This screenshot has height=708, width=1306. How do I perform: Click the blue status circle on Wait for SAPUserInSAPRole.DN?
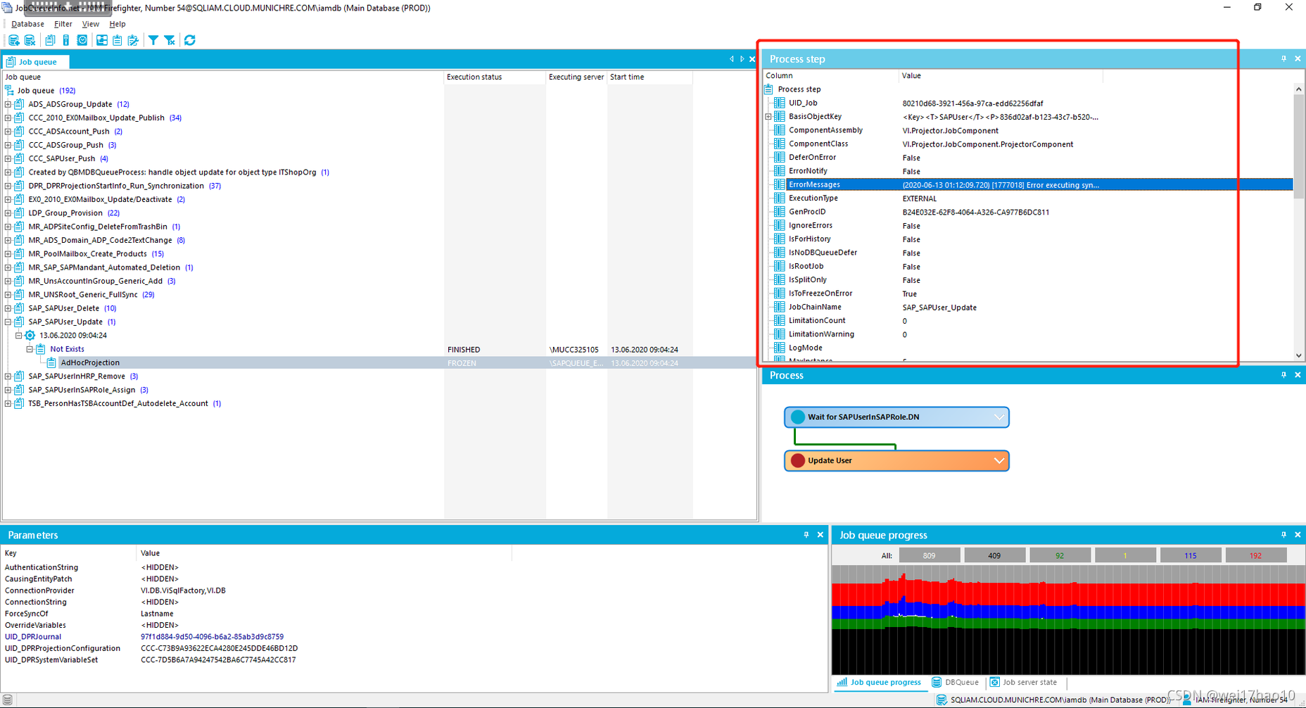[x=798, y=417]
